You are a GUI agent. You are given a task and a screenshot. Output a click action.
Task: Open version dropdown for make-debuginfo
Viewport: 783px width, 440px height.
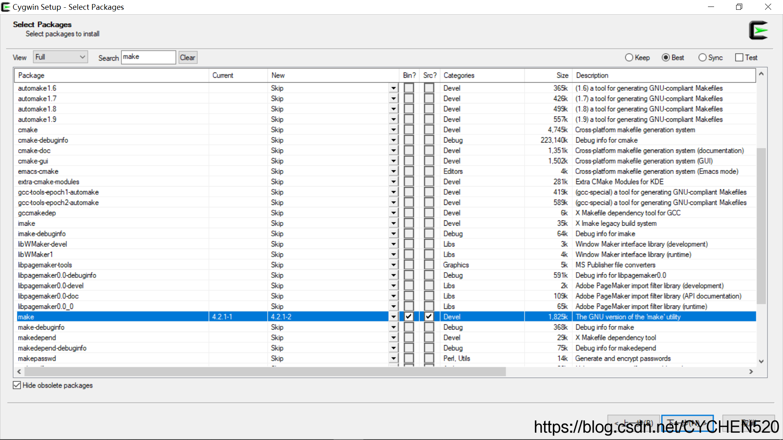[x=393, y=327]
